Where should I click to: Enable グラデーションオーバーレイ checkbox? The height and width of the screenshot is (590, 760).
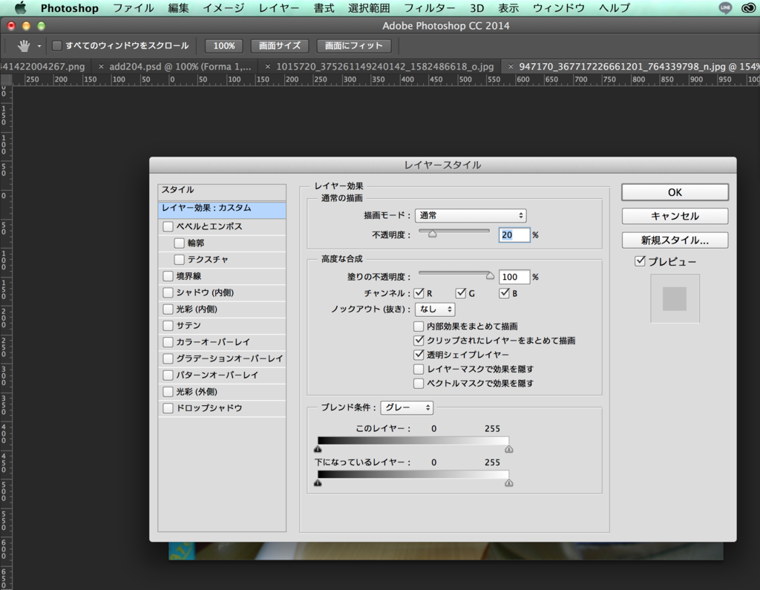coord(168,358)
